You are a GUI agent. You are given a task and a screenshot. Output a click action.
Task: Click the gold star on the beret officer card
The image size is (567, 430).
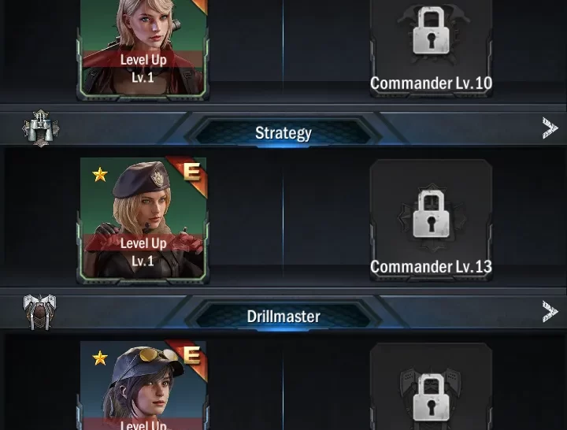tap(100, 174)
